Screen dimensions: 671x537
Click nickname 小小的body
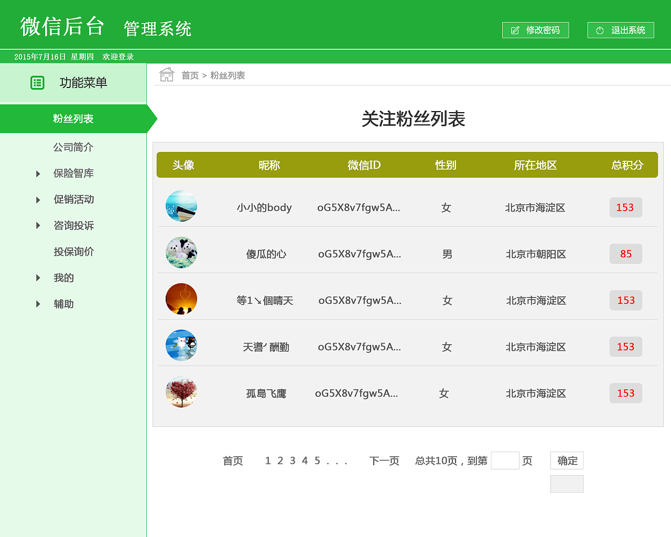tap(264, 208)
